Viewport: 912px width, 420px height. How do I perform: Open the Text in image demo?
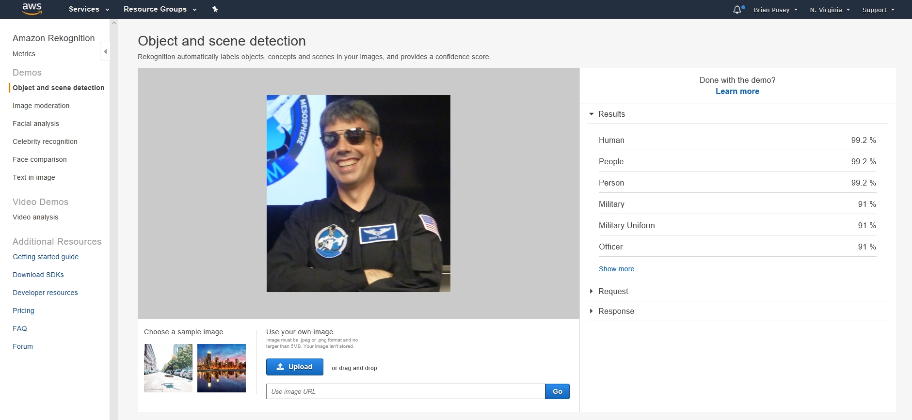coord(34,177)
